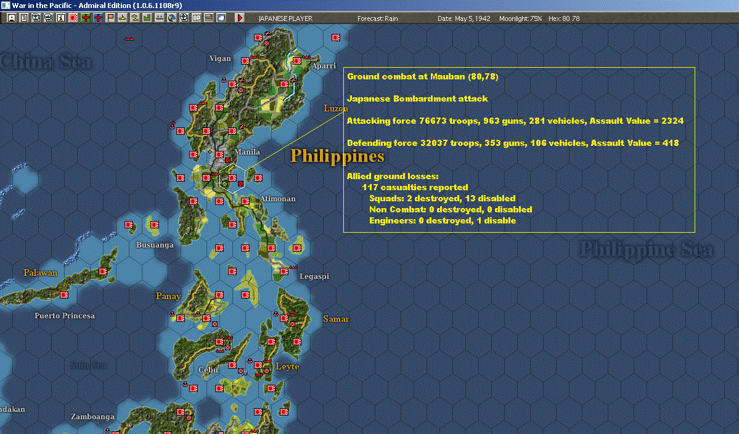The height and width of the screenshot is (434, 739).
Task: Click the double yellow ships icon
Action: 135,18
